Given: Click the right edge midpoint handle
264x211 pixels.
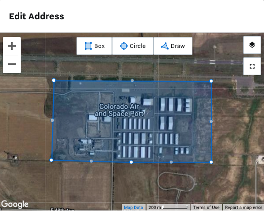Looking at the screenshot, I should pos(211,122).
